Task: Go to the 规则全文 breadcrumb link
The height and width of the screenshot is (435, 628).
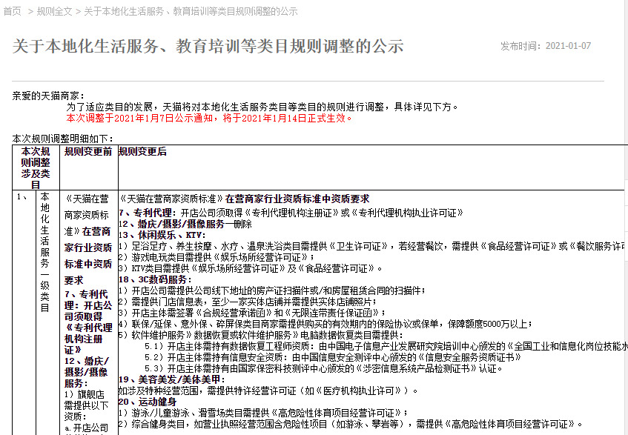Action: tap(54, 11)
